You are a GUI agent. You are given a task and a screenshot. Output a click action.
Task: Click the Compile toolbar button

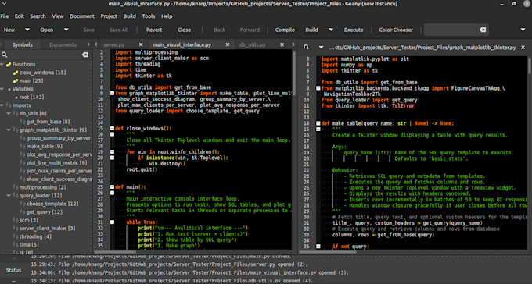pyautogui.click(x=285, y=30)
